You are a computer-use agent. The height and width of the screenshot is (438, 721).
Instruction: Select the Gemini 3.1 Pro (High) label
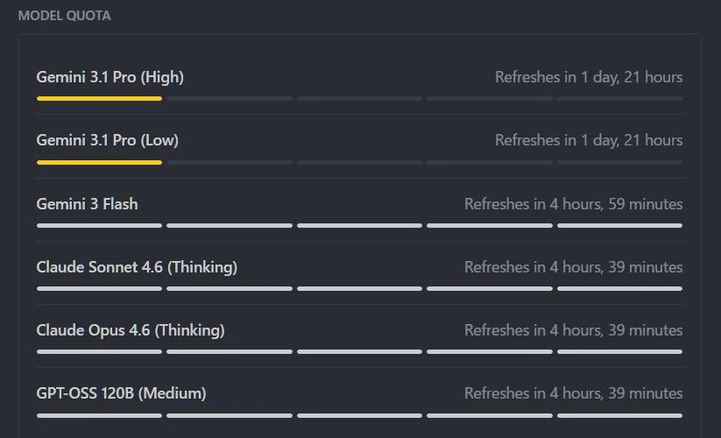pyautogui.click(x=110, y=77)
